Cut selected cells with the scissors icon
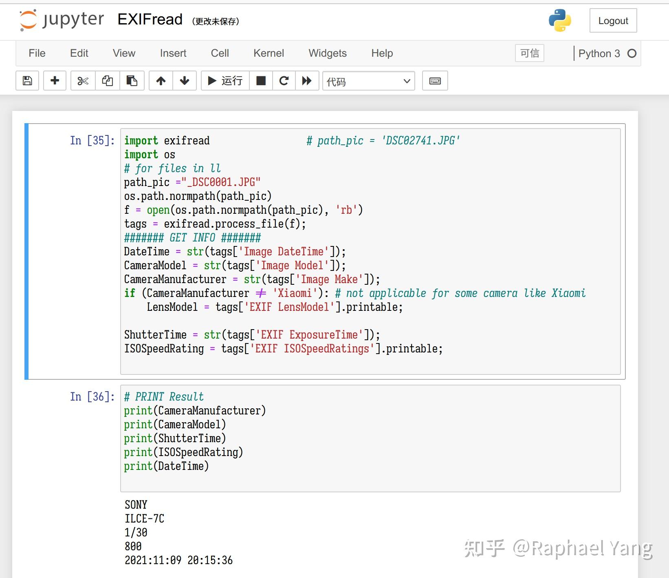Image resolution: width=669 pixels, height=578 pixels. (83, 81)
